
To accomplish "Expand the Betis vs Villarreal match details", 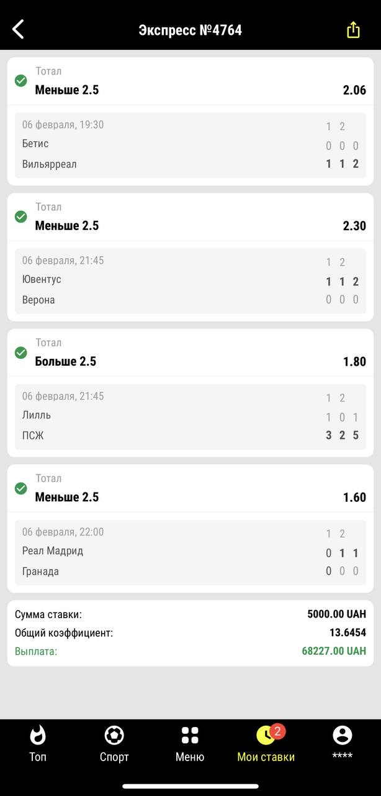I will pos(190,145).
